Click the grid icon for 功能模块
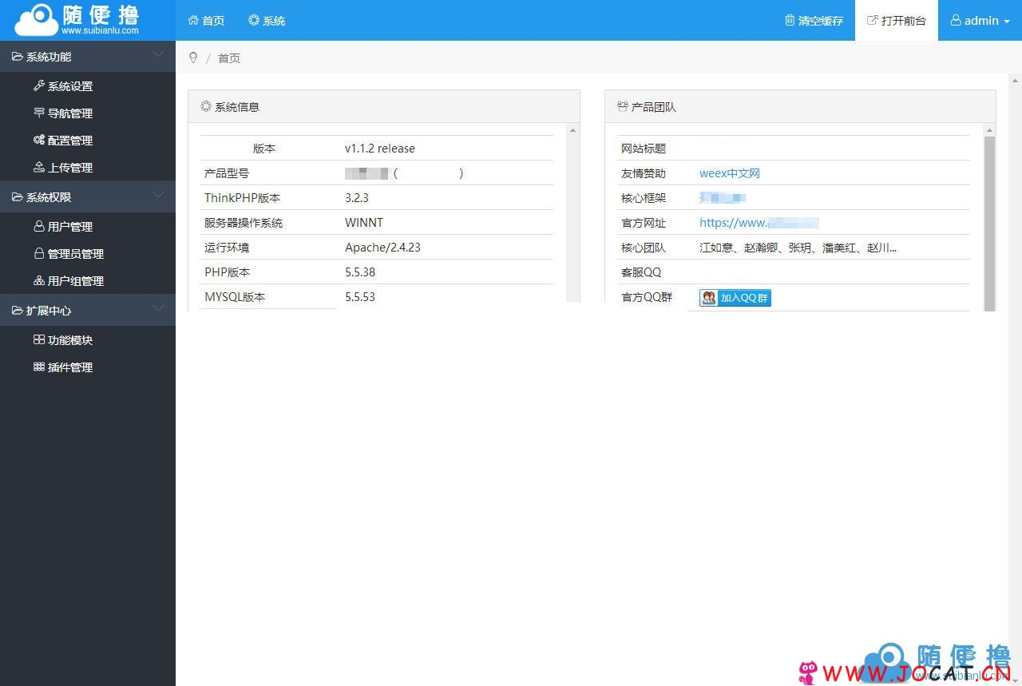Screen dimensions: 1022x686 (39, 339)
